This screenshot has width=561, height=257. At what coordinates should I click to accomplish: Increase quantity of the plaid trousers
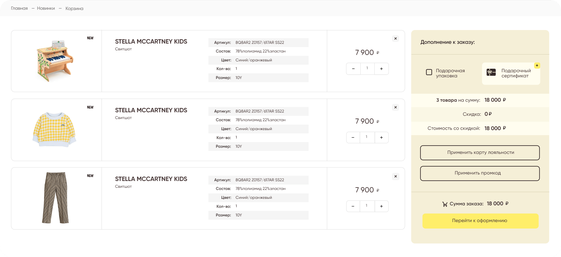click(381, 206)
